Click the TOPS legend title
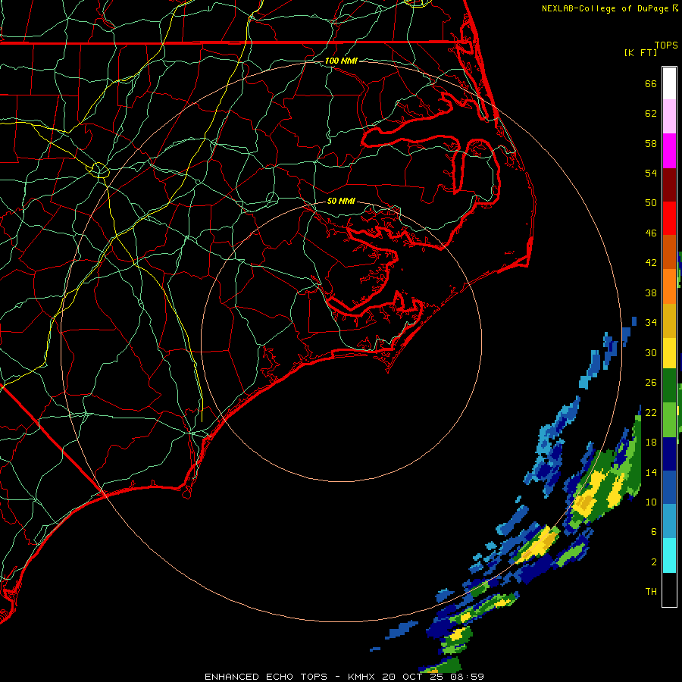 (x=666, y=45)
